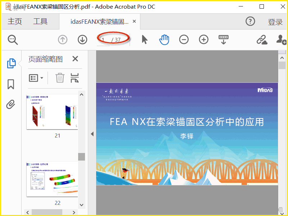Viewport: 288px width, 216px height.
Task: Select page 22 thumbnail
Action: click(52, 179)
